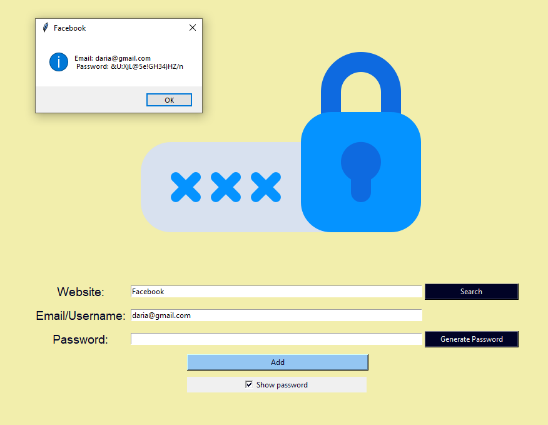Click the middle X mark in the logo
This screenshot has height=425, width=548.
226,187
